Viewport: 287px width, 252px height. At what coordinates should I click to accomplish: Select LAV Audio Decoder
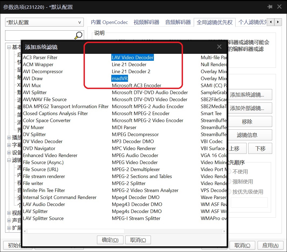pyautogui.click(x=44, y=204)
